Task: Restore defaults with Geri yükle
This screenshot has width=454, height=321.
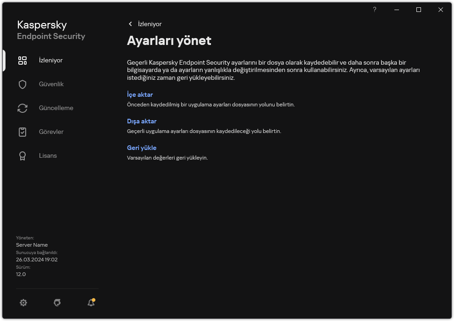Action: (x=141, y=148)
